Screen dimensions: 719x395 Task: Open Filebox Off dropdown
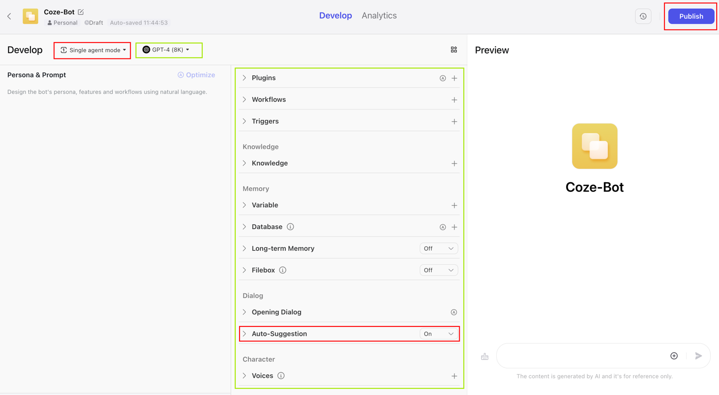click(x=439, y=270)
